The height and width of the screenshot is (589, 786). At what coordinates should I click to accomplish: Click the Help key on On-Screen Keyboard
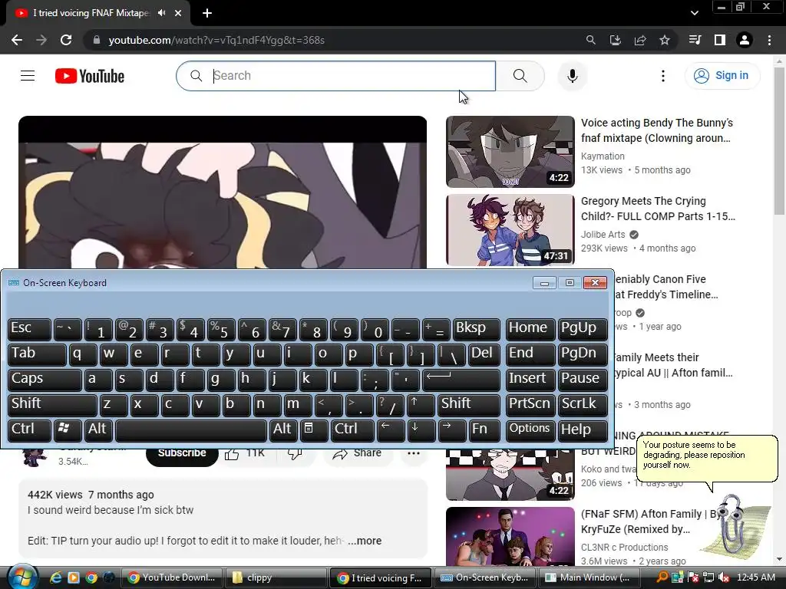583,429
